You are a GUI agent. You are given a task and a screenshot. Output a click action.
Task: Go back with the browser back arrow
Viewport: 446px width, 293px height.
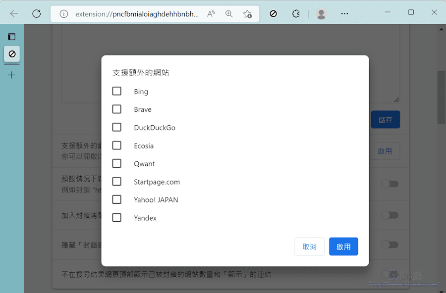point(14,13)
